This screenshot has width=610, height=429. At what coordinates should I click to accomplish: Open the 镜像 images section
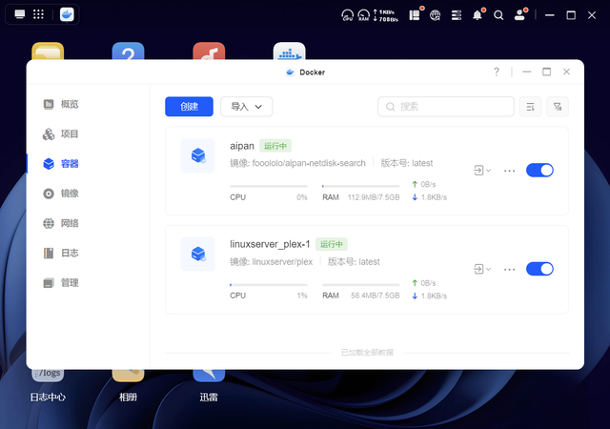[61, 194]
